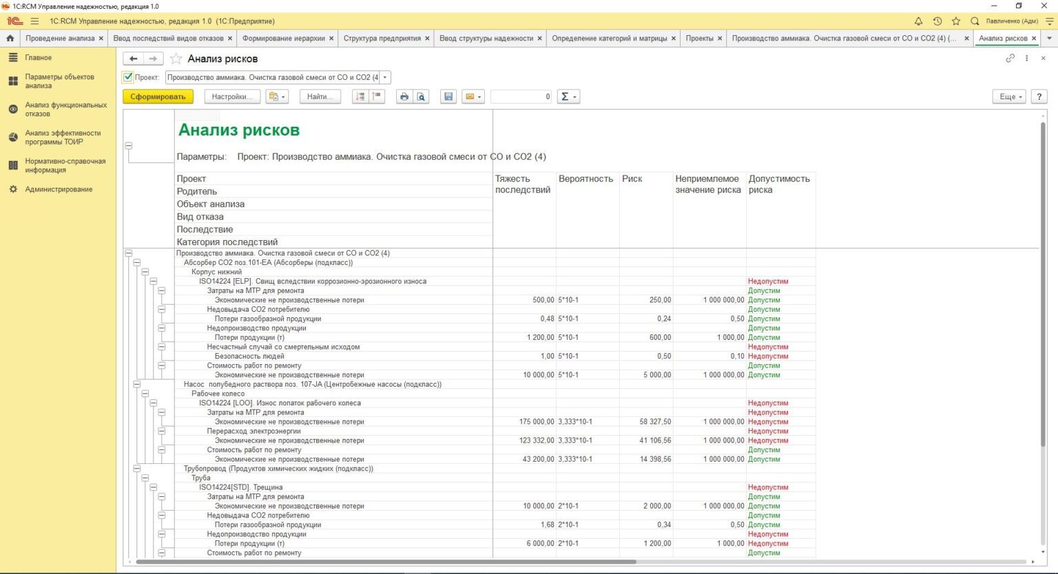Go forward with the right arrow button
The width and height of the screenshot is (1058, 574).
point(153,59)
